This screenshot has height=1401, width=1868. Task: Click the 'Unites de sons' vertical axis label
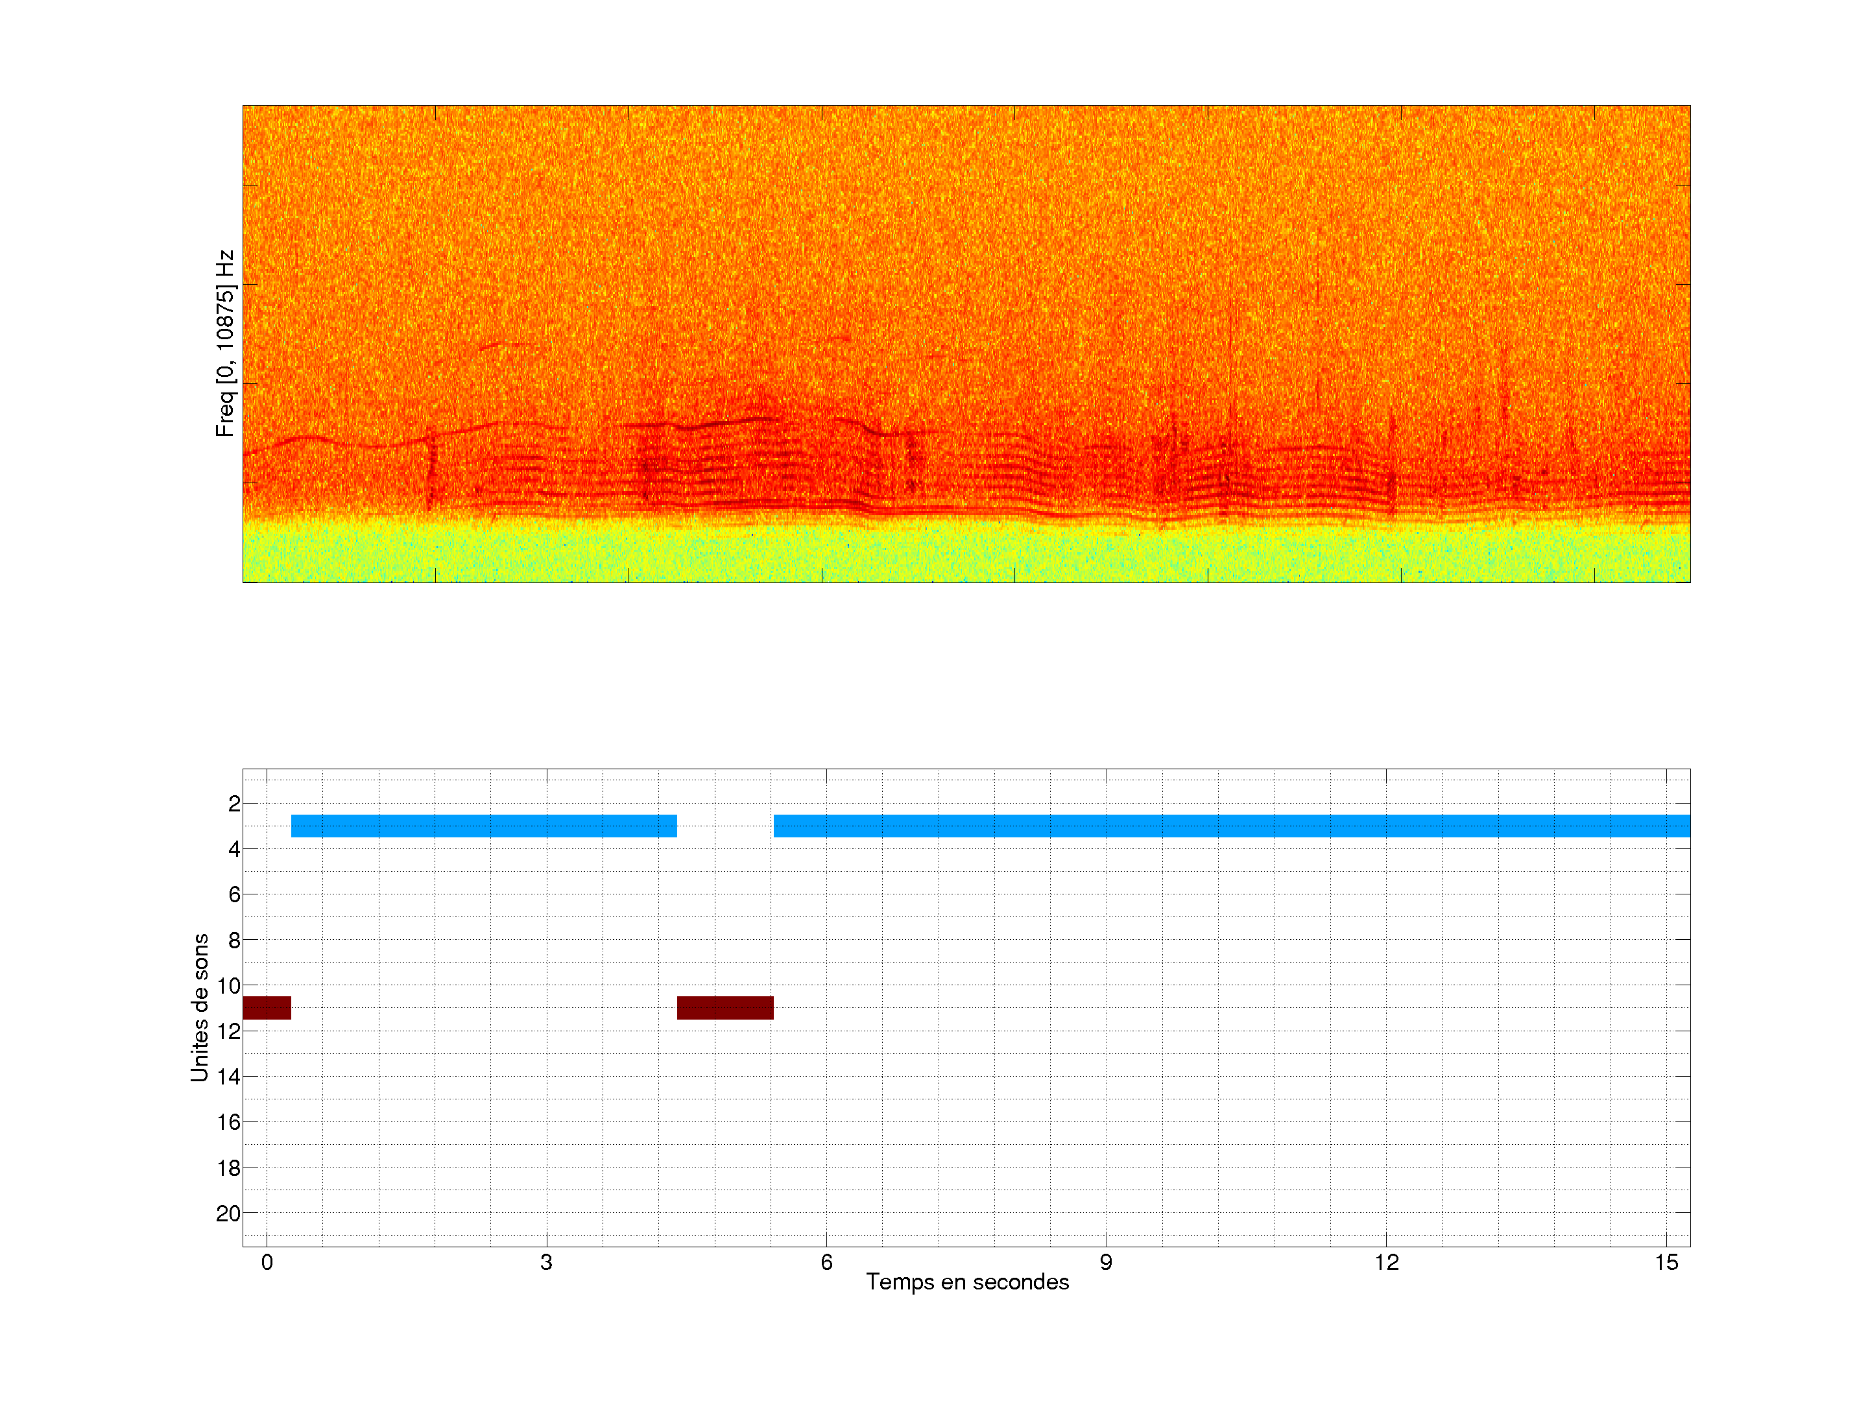[199, 1007]
